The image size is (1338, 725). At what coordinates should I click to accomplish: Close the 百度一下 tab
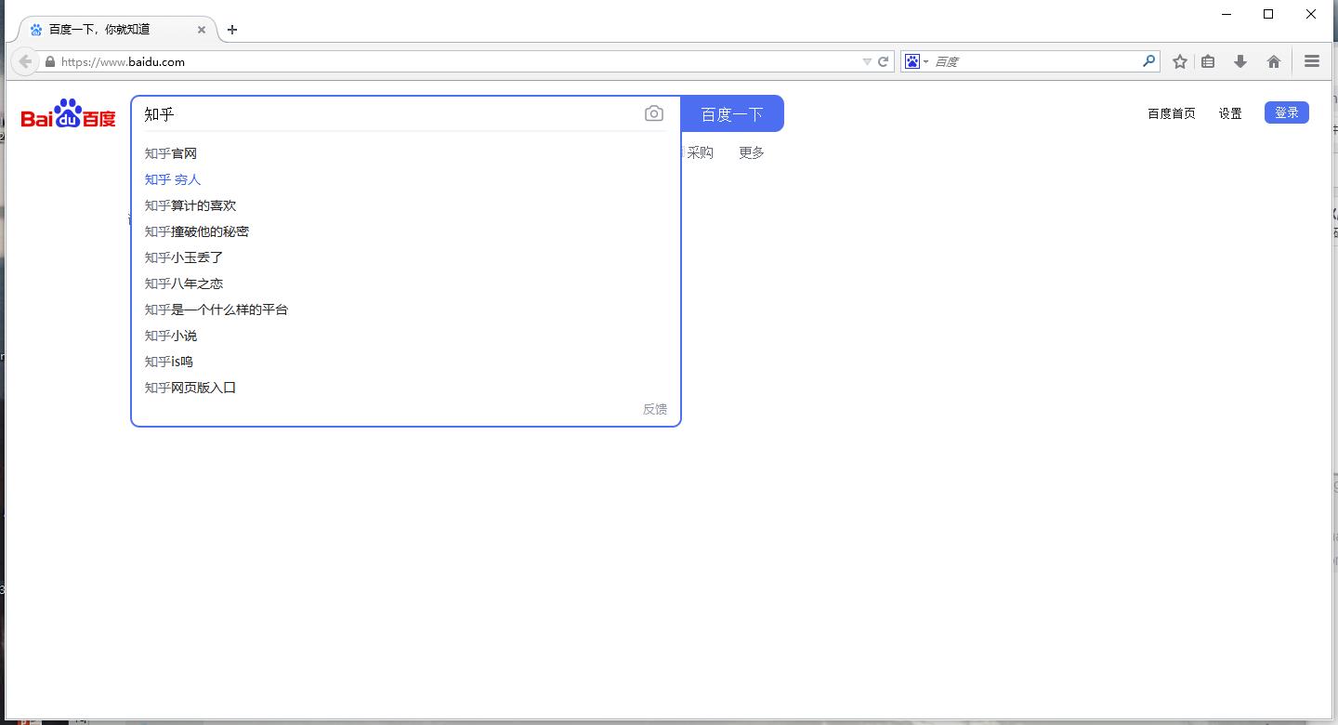pos(202,30)
